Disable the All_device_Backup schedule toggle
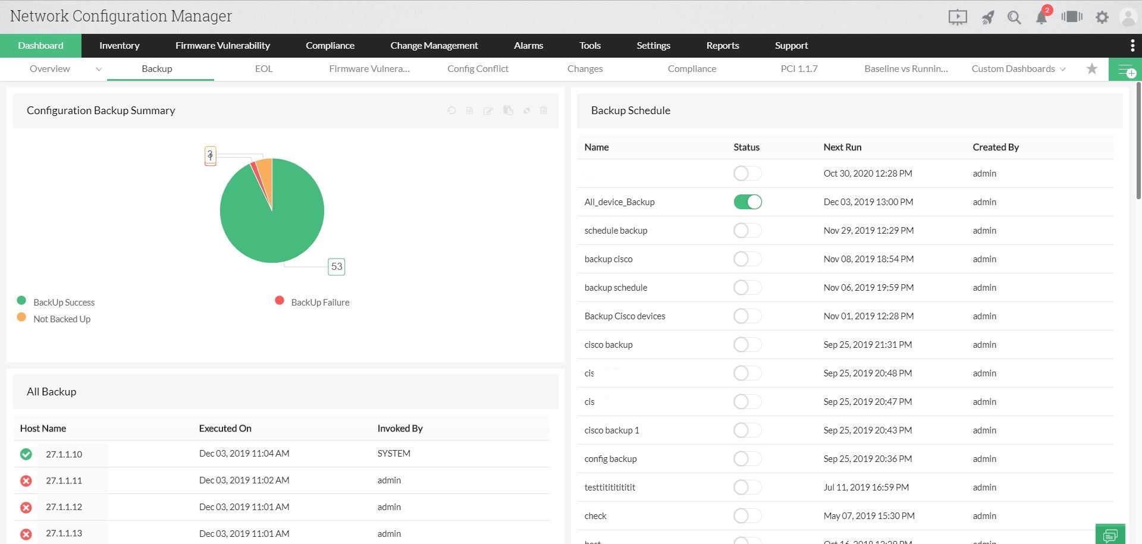This screenshot has height=544, width=1142. point(748,202)
